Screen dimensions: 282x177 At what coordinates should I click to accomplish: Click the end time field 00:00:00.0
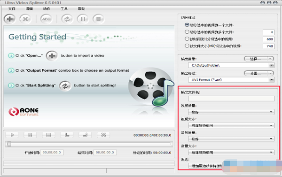click(105, 153)
